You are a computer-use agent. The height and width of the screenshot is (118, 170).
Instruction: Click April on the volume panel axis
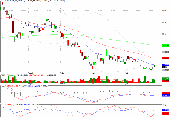coord(31,84)
